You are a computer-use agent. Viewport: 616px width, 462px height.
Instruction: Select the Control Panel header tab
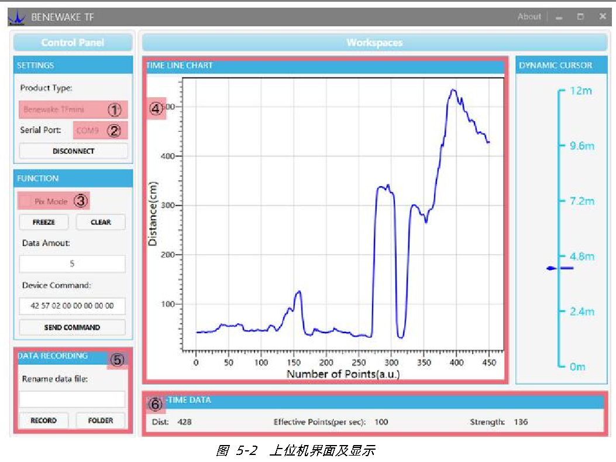click(x=73, y=43)
